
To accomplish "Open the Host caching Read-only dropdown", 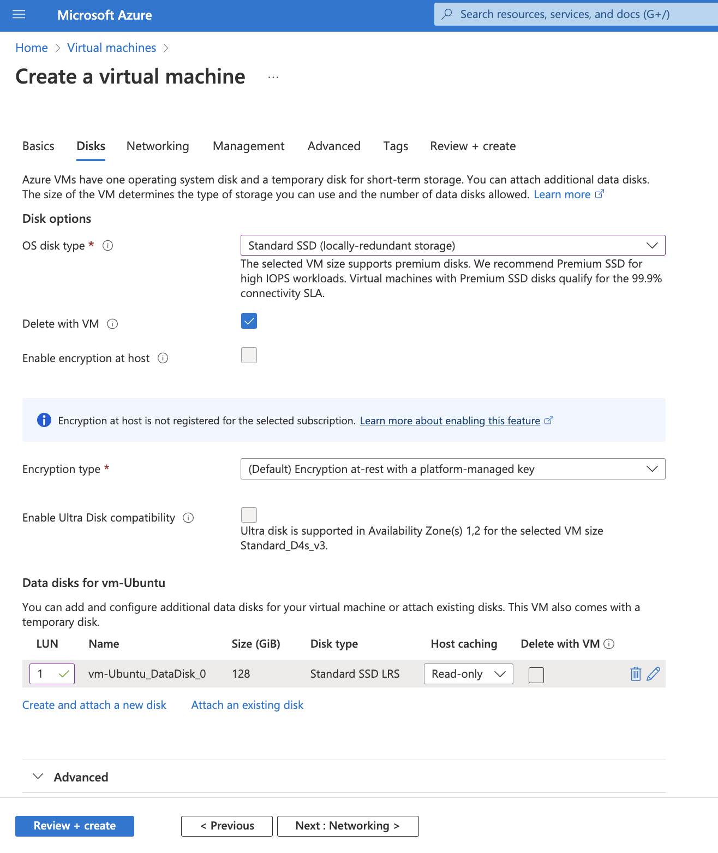I will (x=469, y=674).
